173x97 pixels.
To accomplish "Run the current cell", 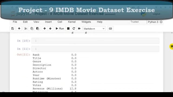I will tap(60, 29).
